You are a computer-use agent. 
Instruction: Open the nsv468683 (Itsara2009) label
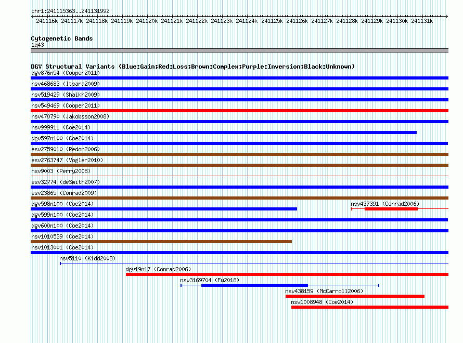[66, 84]
